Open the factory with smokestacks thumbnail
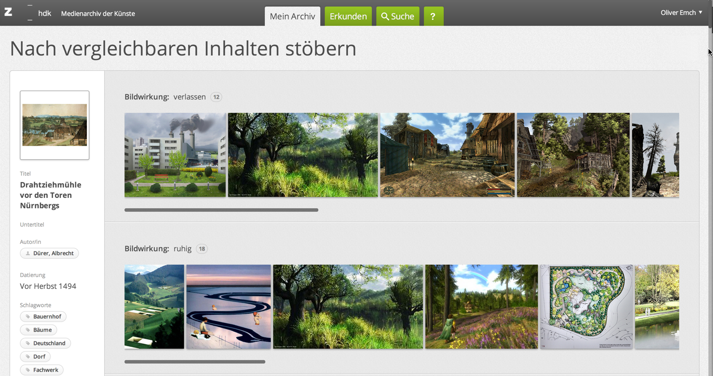This screenshot has height=376, width=713. tap(175, 155)
